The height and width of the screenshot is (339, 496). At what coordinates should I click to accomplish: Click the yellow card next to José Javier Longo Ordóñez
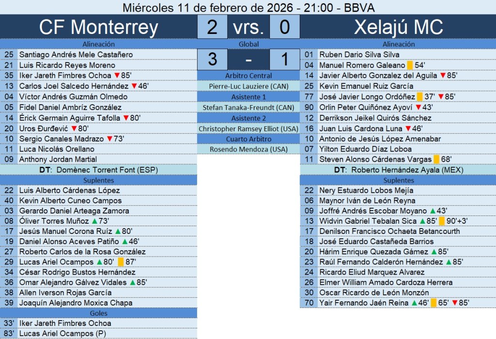pos(419,97)
